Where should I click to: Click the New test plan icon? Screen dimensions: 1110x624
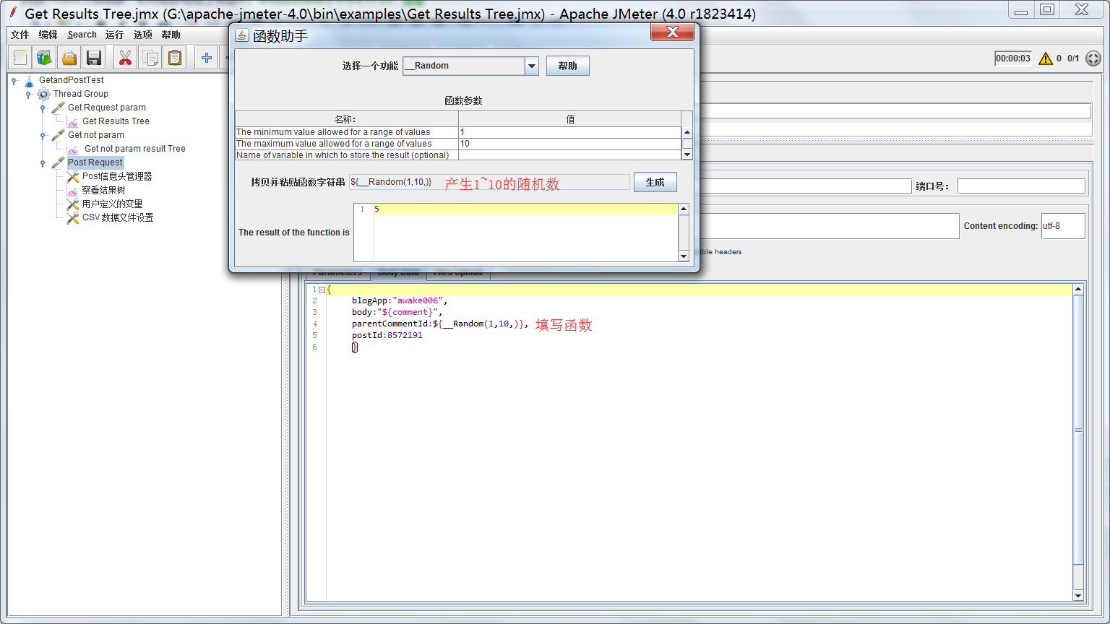[20, 58]
